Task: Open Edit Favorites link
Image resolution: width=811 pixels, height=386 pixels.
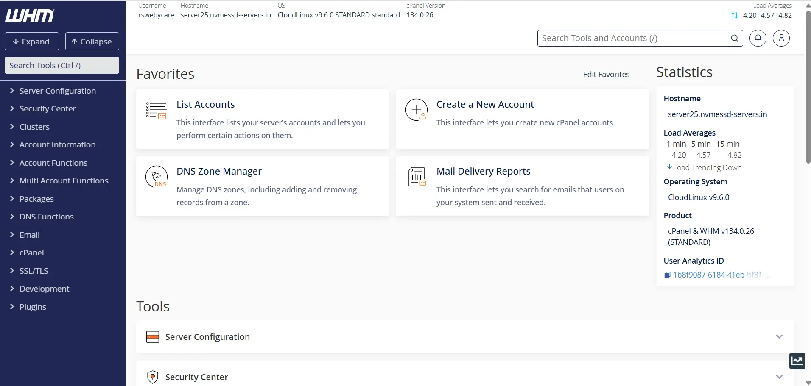Action: click(606, 75)
